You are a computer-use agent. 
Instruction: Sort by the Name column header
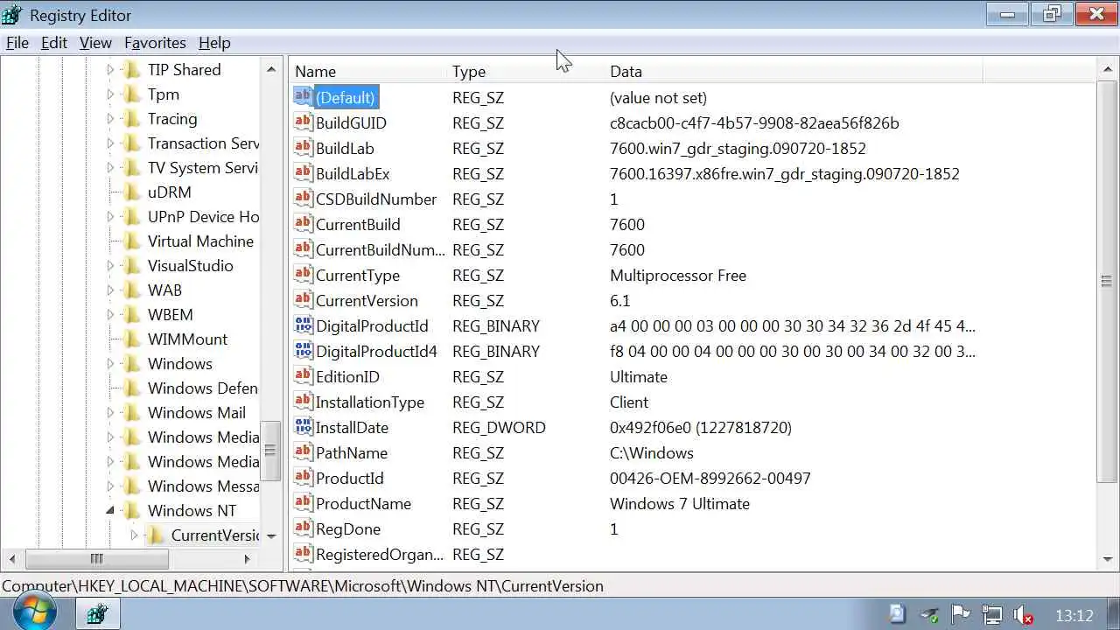coord(367,71)
